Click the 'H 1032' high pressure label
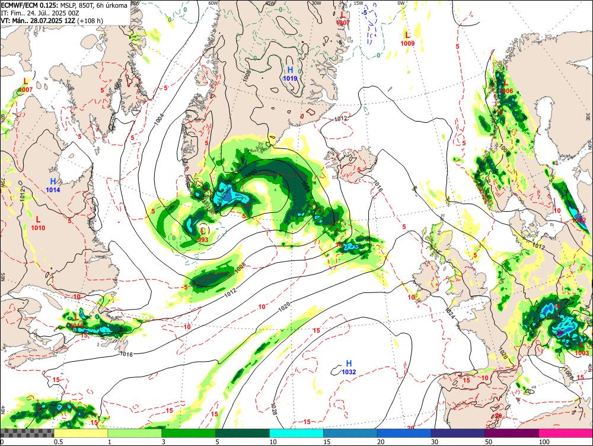This screenshot has height=446, width=593. [349, 367]
